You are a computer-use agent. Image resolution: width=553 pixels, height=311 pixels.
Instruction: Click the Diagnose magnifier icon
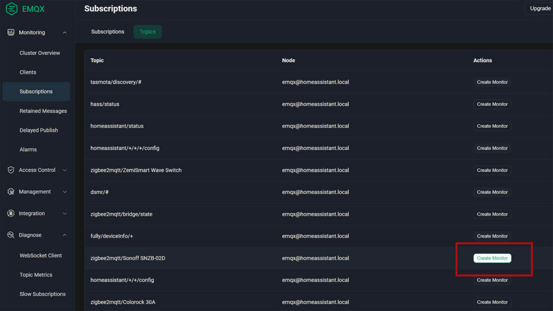click(11, 235)
